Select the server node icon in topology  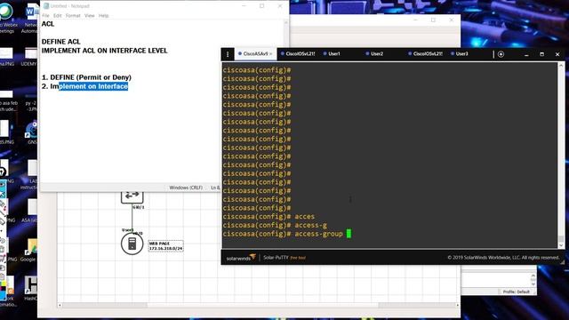pos(132,244)
